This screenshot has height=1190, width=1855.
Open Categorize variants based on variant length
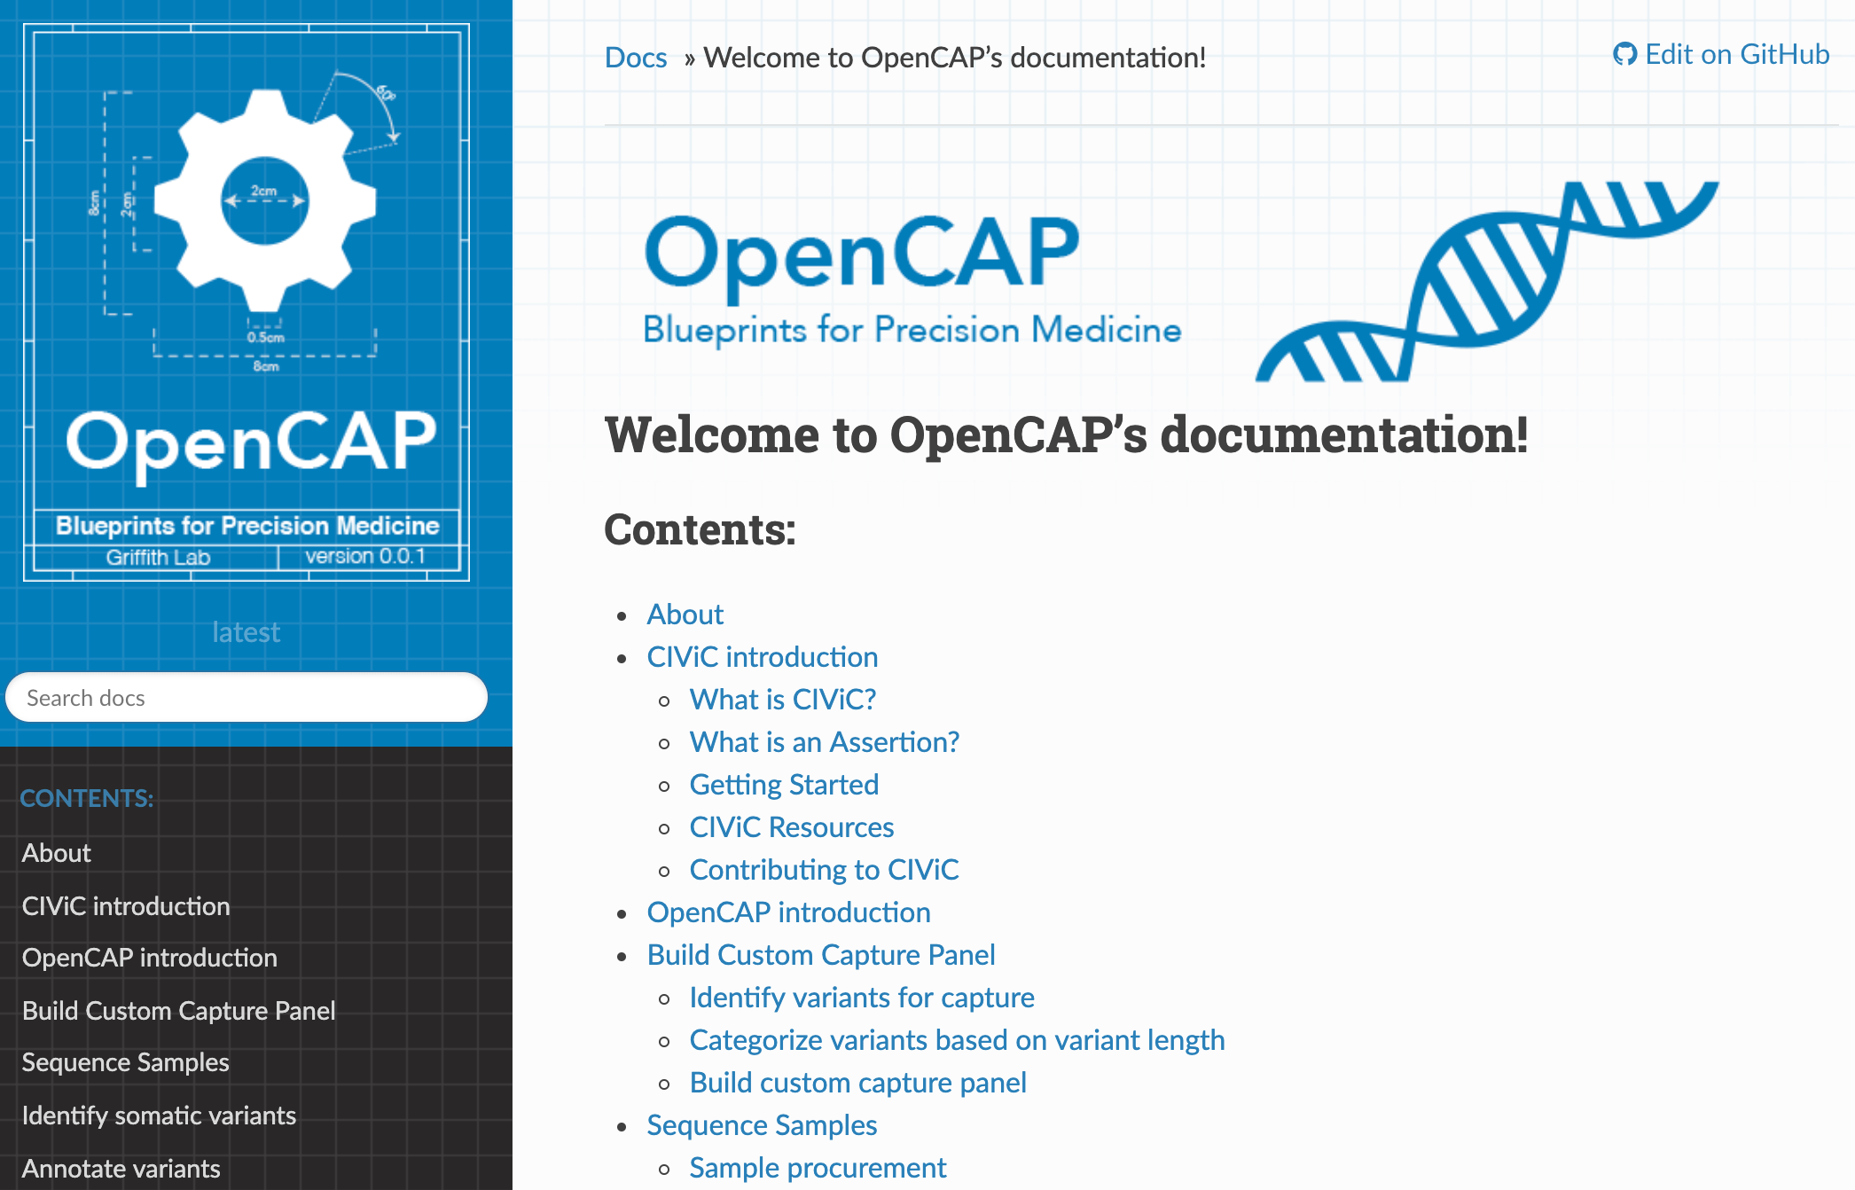(957, 1040)
